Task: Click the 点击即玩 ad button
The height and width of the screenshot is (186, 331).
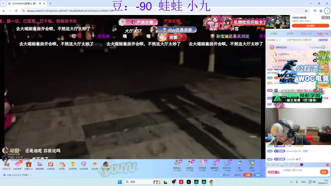Action: click(310, 26)
